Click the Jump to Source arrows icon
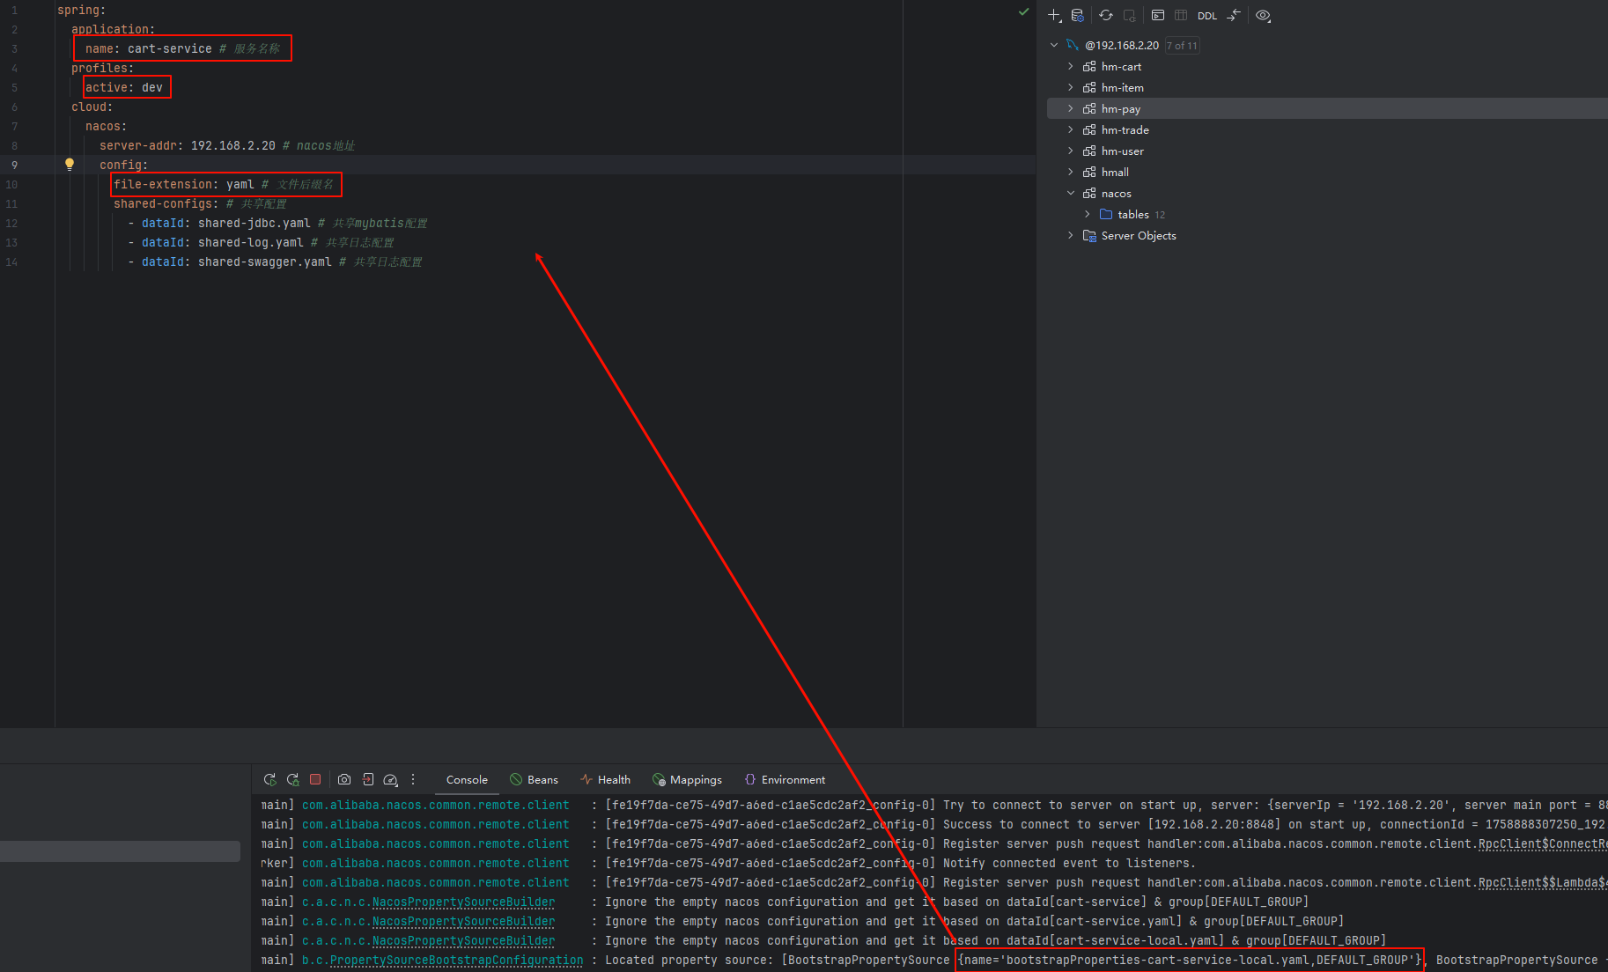The image size is (1608, 972). [x=1234, y=15]
